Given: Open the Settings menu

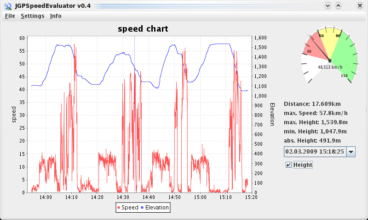Looking at the screenshot, I should click(33, 16).
